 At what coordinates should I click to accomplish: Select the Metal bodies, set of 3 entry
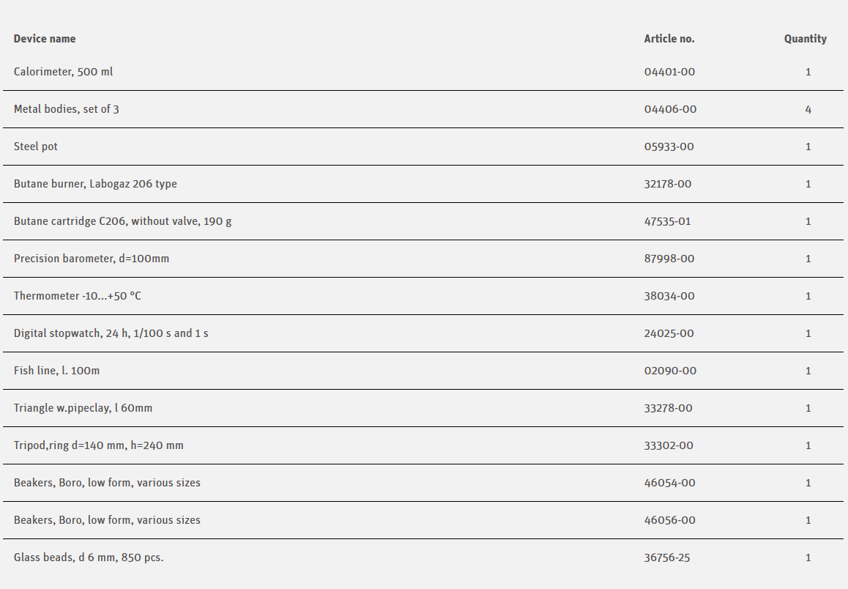click(66, 109)
